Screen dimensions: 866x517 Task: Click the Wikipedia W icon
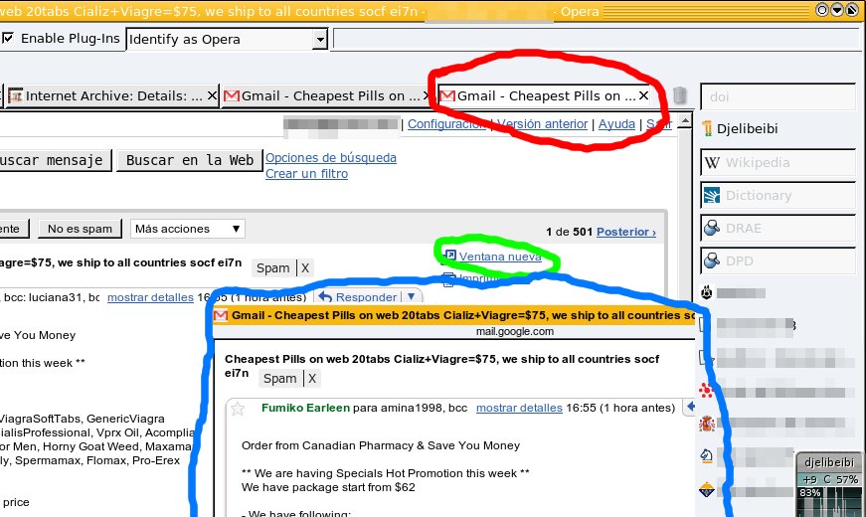(712, 162)
